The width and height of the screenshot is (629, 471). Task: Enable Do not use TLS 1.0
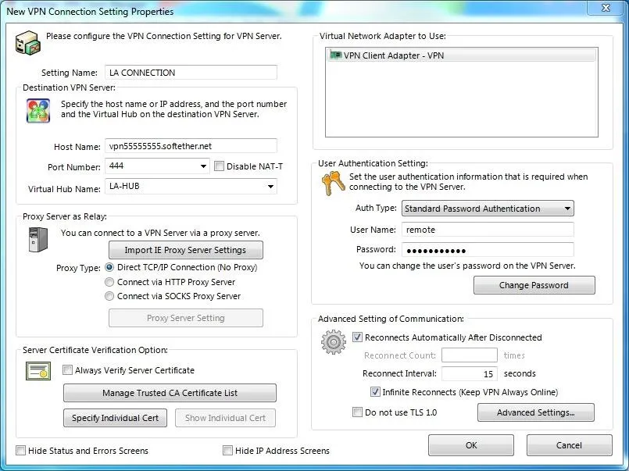point(357,412)
